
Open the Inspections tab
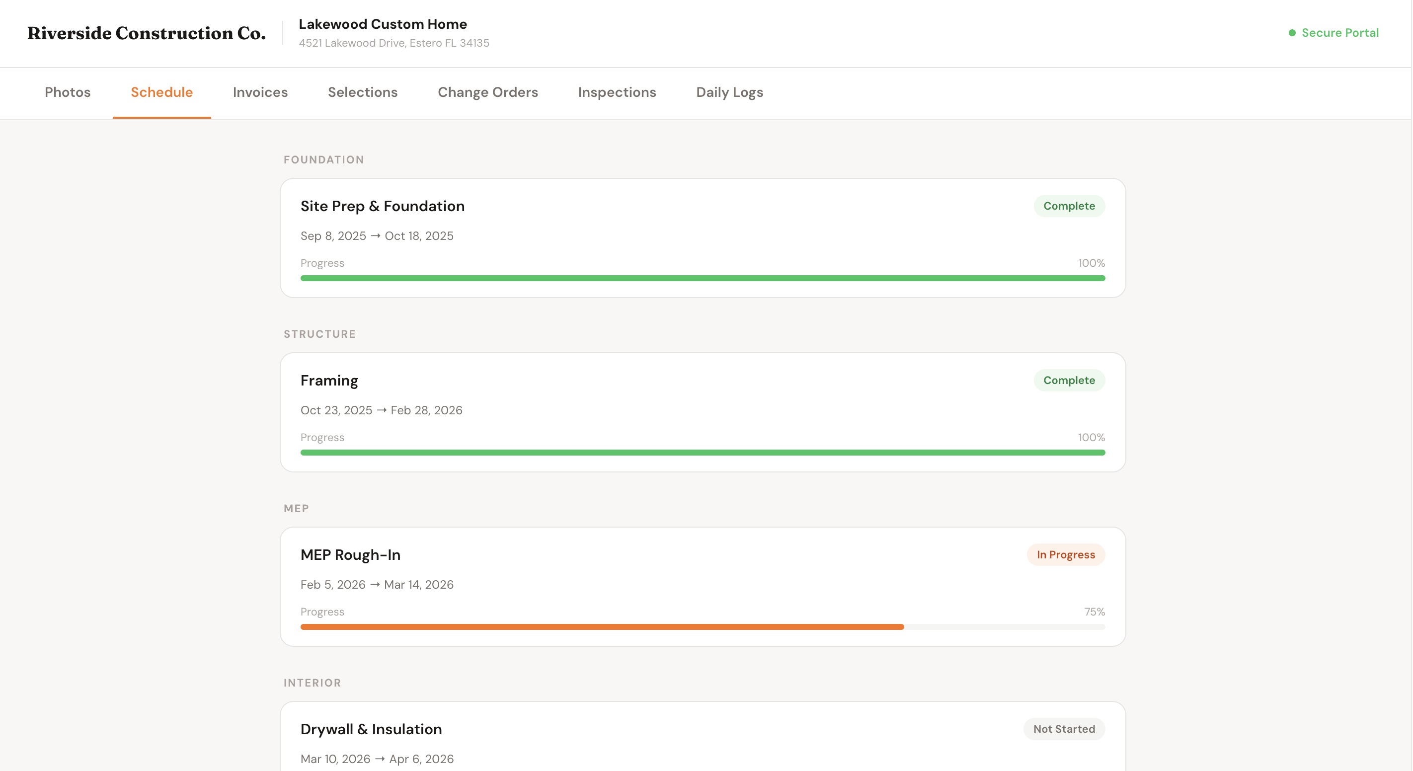click(617, 92)
